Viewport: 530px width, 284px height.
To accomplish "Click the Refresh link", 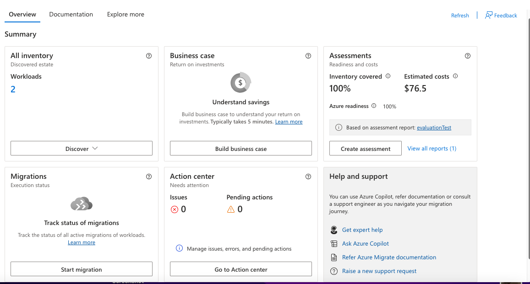I will 460,16.
